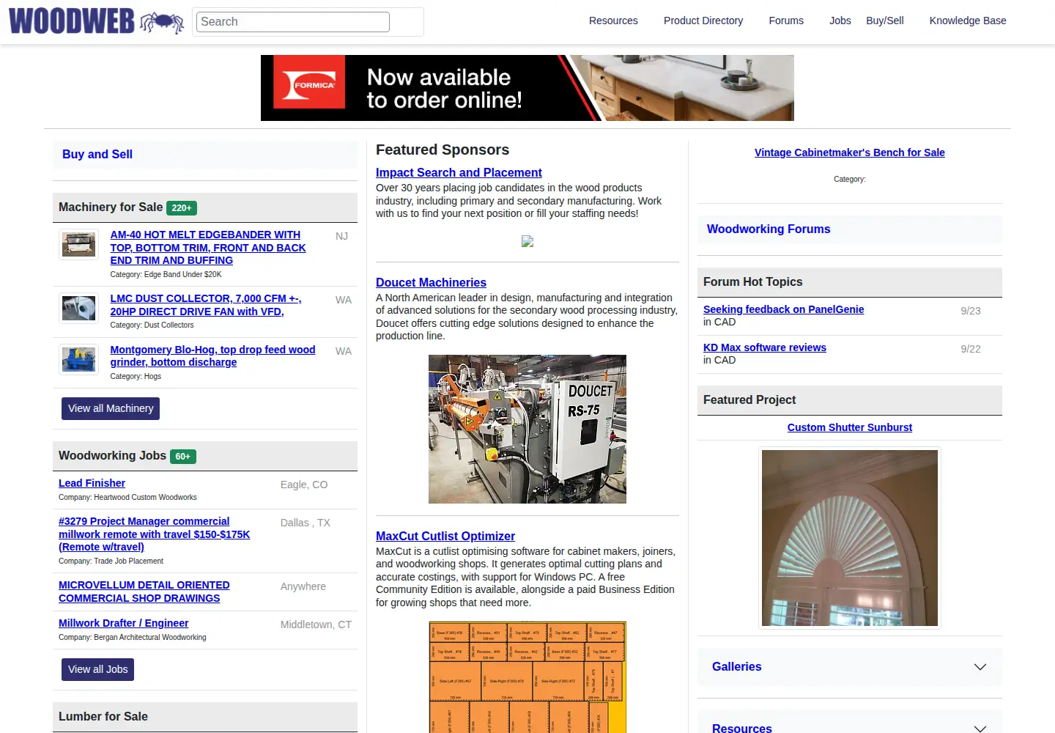1055x733 pixels.
Task: Expand the Resources section chevron
Action: coord(980,728)
